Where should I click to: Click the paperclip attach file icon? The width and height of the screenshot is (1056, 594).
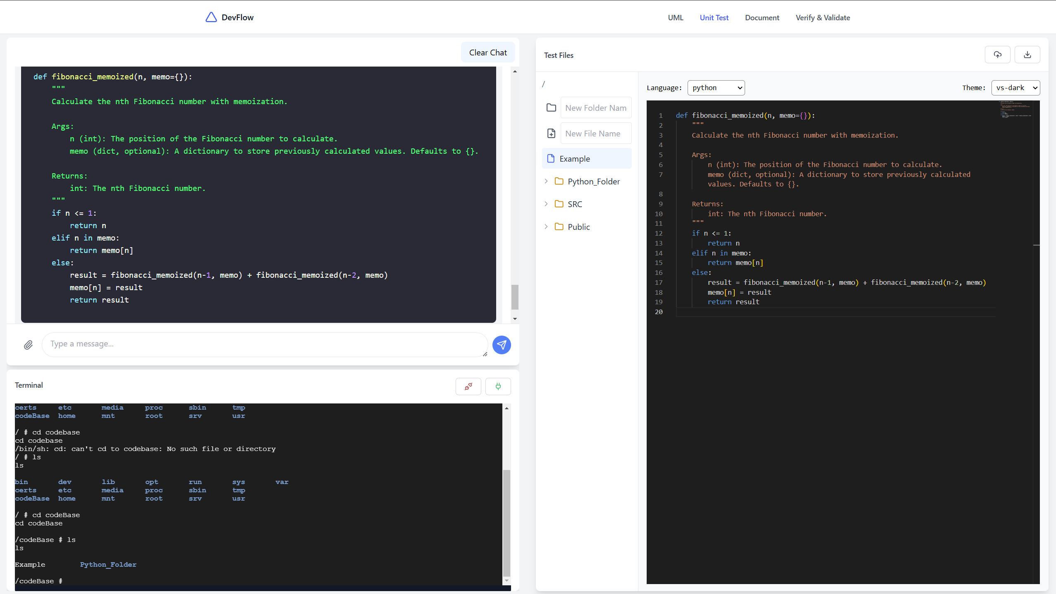click(x=28, y=345)
